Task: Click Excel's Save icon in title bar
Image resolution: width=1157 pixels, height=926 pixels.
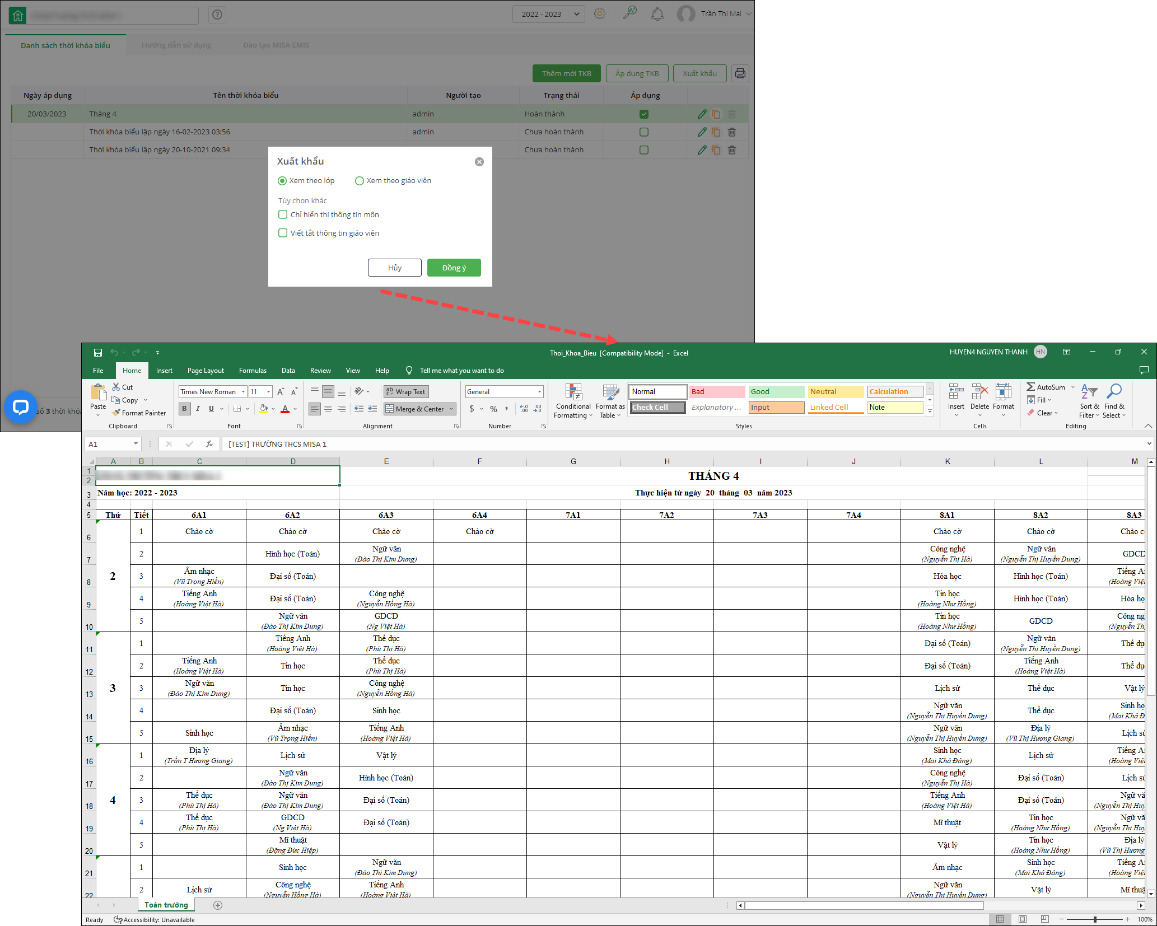Action: (x=97, y=353)
